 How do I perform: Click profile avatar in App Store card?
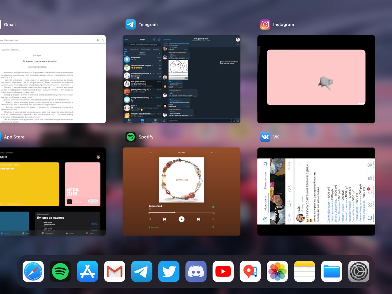tap(98, 156)
